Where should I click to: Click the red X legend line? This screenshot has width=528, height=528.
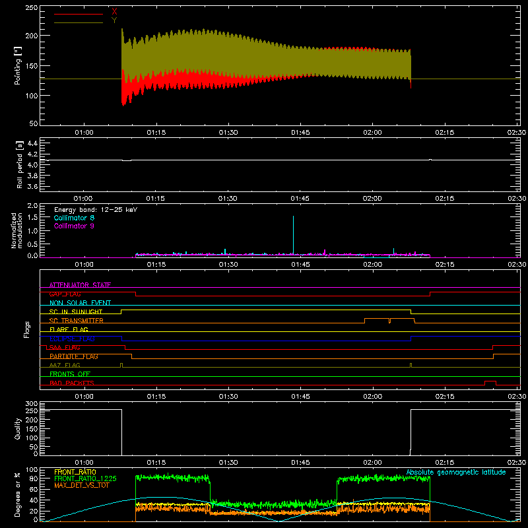pyautogui.click(x=79, y=14)
